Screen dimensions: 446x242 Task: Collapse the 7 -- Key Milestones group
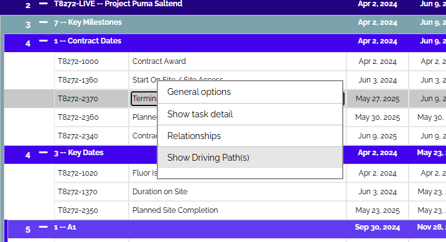(44, 22)
